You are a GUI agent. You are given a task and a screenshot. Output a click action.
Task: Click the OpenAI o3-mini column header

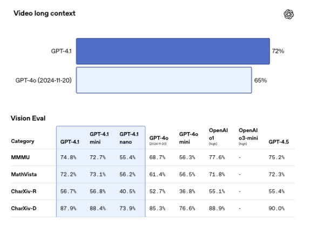click(248, 137)
